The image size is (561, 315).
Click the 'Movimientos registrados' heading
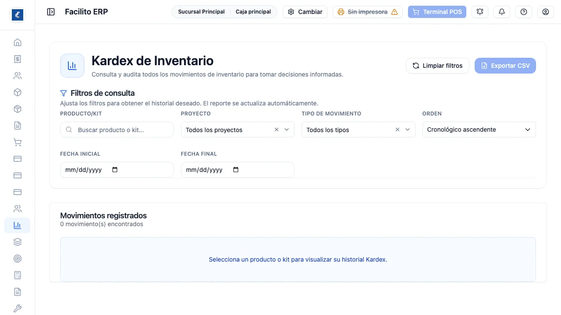coord(103,216)
